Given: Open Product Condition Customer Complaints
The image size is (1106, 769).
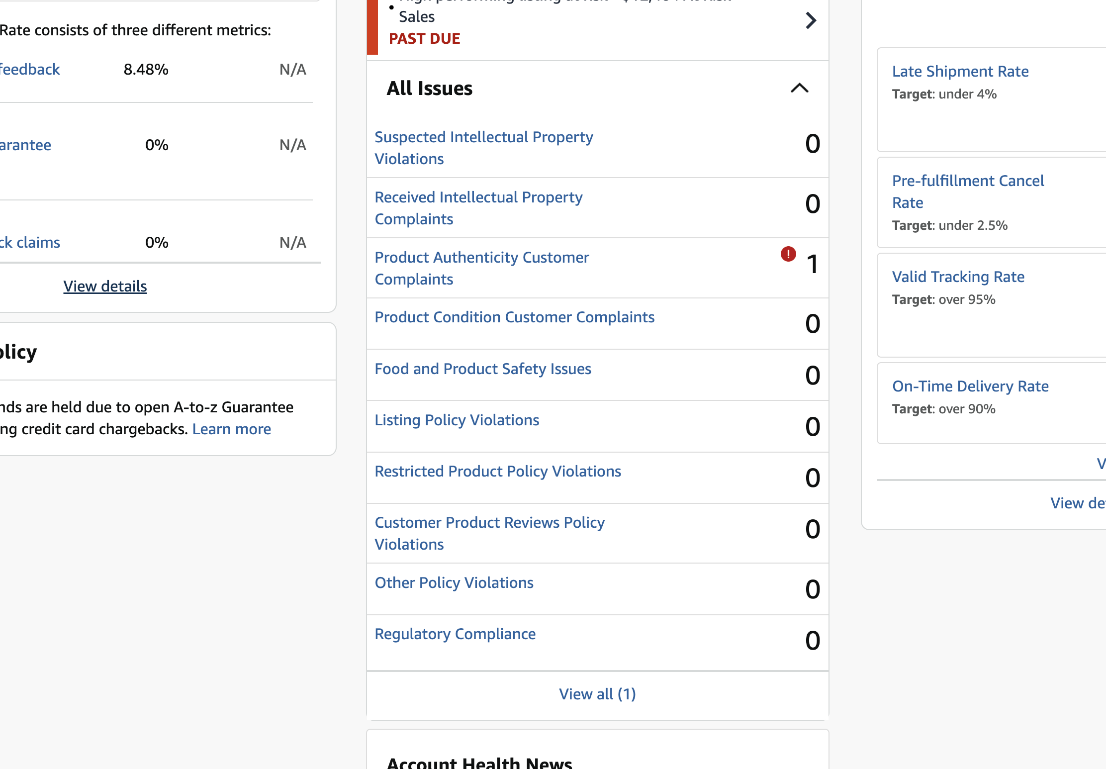Looking at the screenshot, I should (514, 317).
